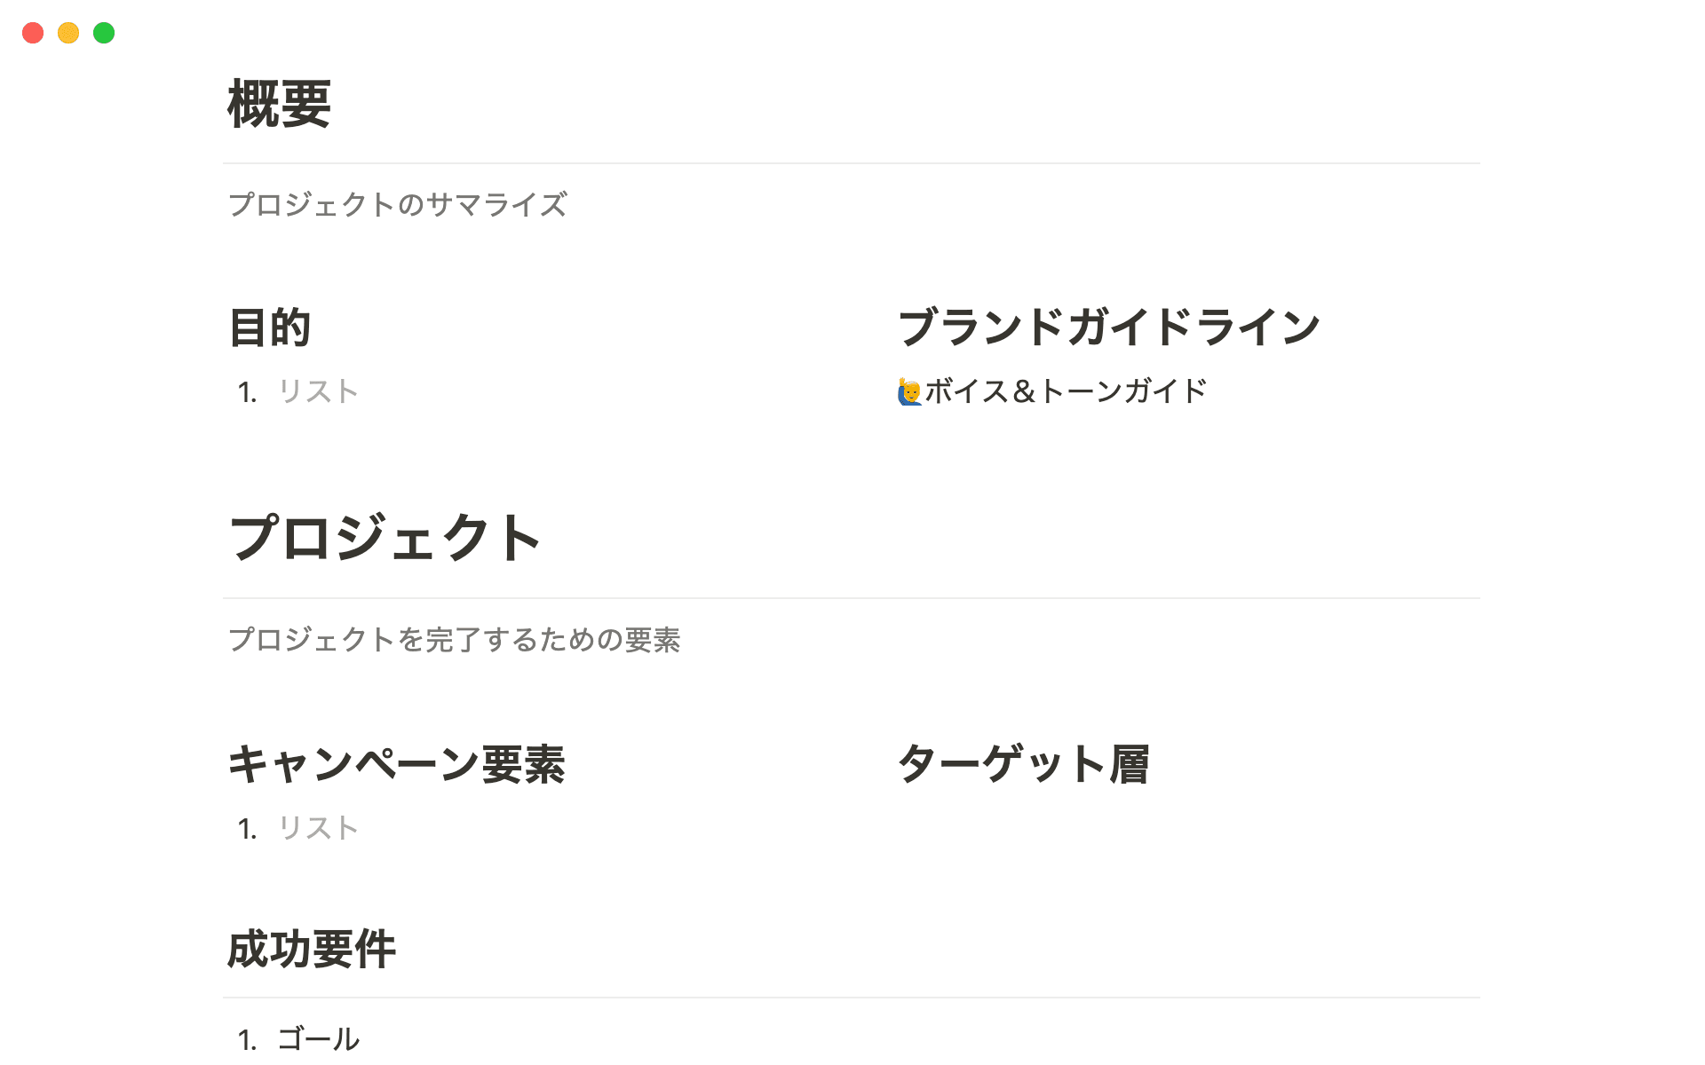Click the 成功要件 heading
The width and height of the screenshot is (1705, 1065).
tap(313, 949)
